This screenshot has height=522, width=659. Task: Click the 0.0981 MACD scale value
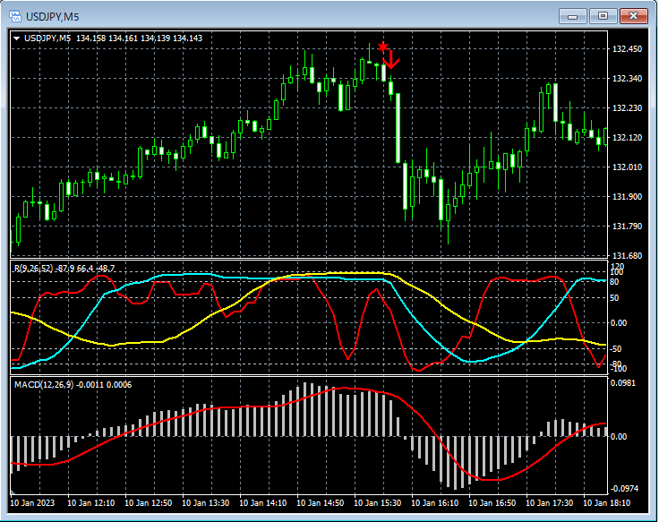623,383
